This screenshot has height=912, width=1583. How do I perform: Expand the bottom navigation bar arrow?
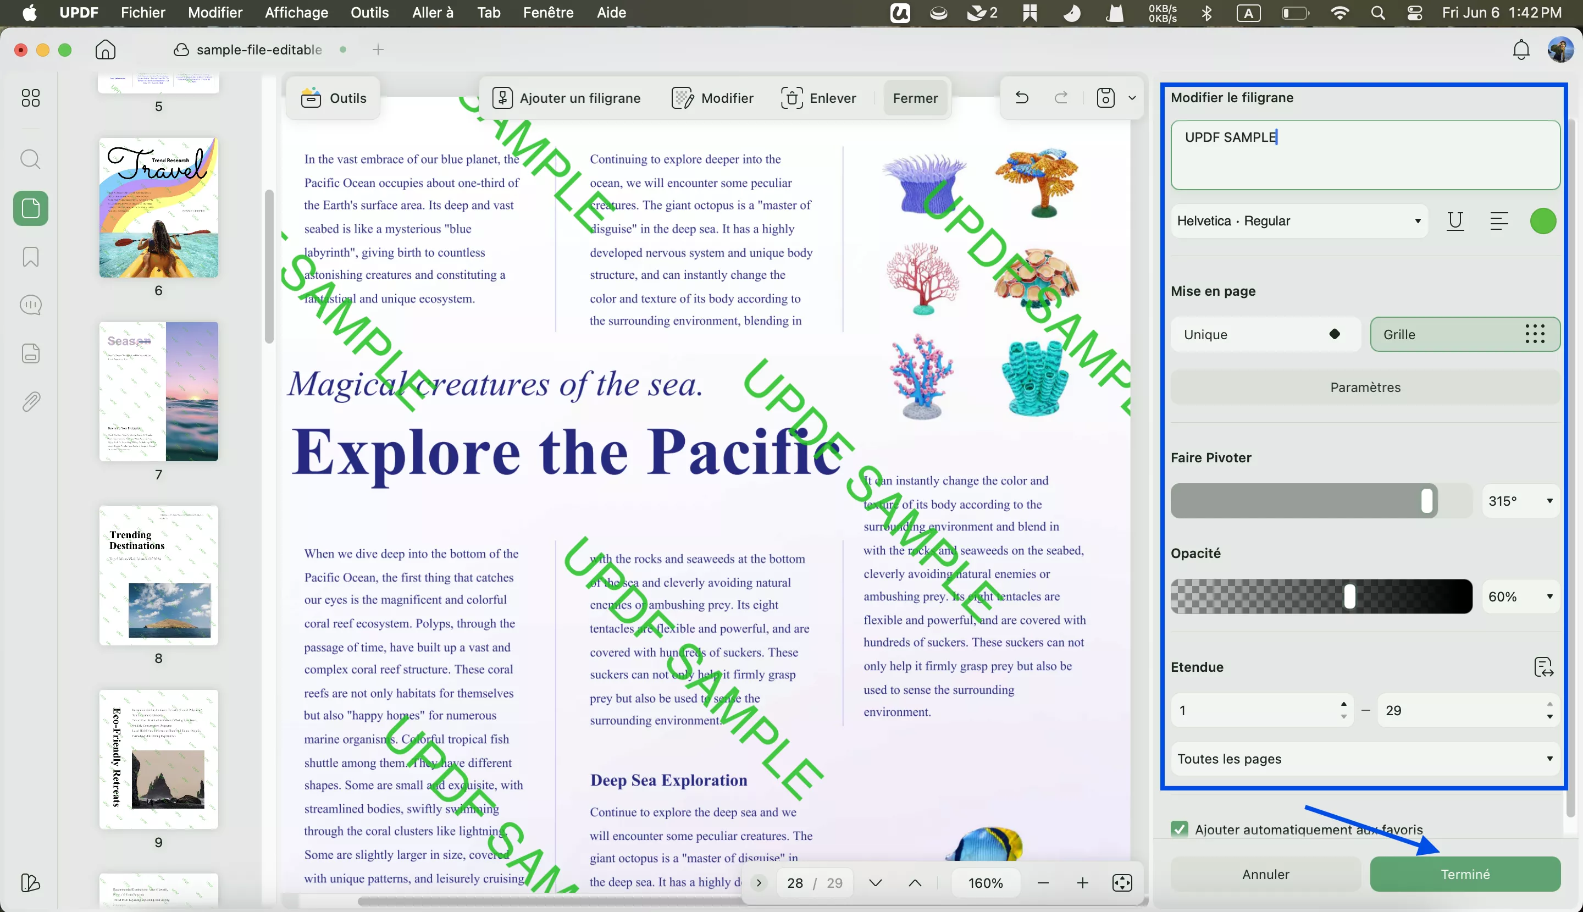coord(759,883)
